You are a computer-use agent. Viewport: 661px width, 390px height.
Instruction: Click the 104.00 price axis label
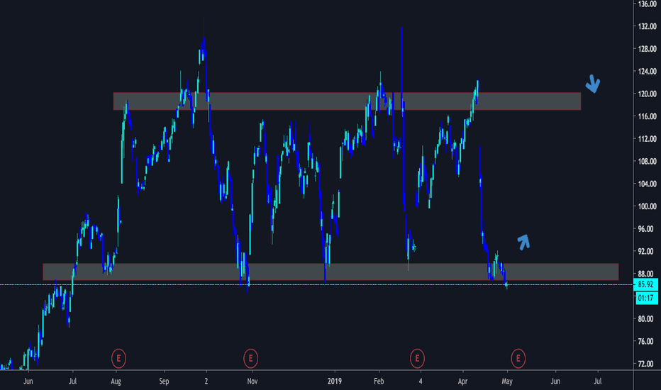tap(647, 184)
